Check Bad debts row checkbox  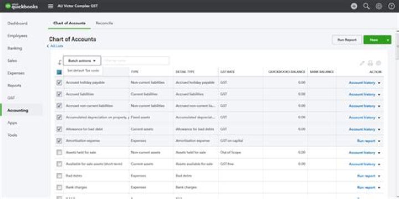pyautogui.click(x=59, y=176)
